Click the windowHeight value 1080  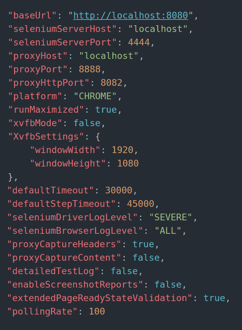click(x=128, y=163)
